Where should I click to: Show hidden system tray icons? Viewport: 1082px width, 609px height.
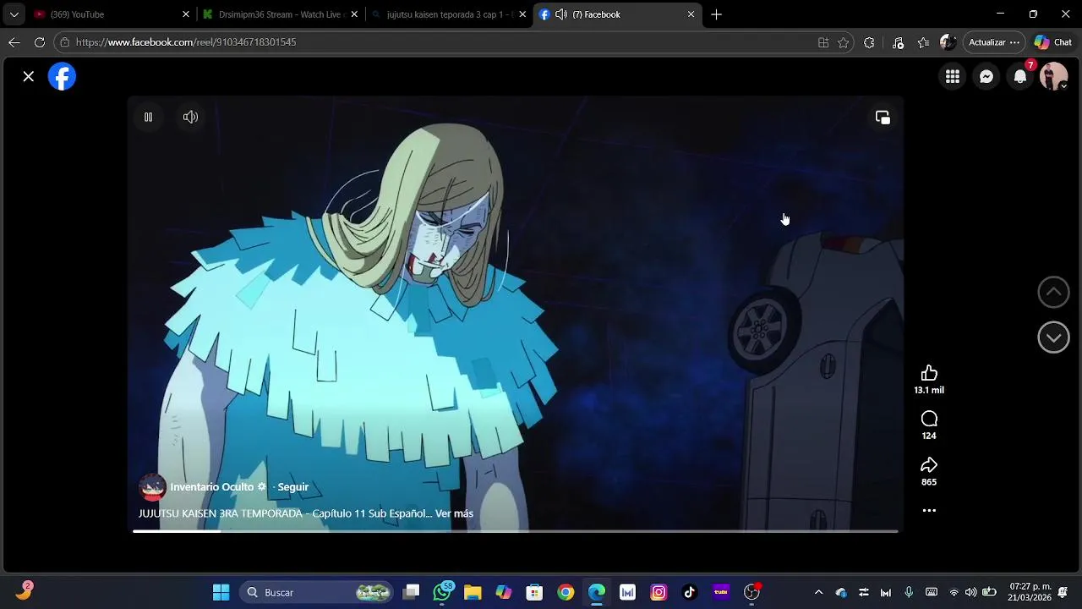818,592
